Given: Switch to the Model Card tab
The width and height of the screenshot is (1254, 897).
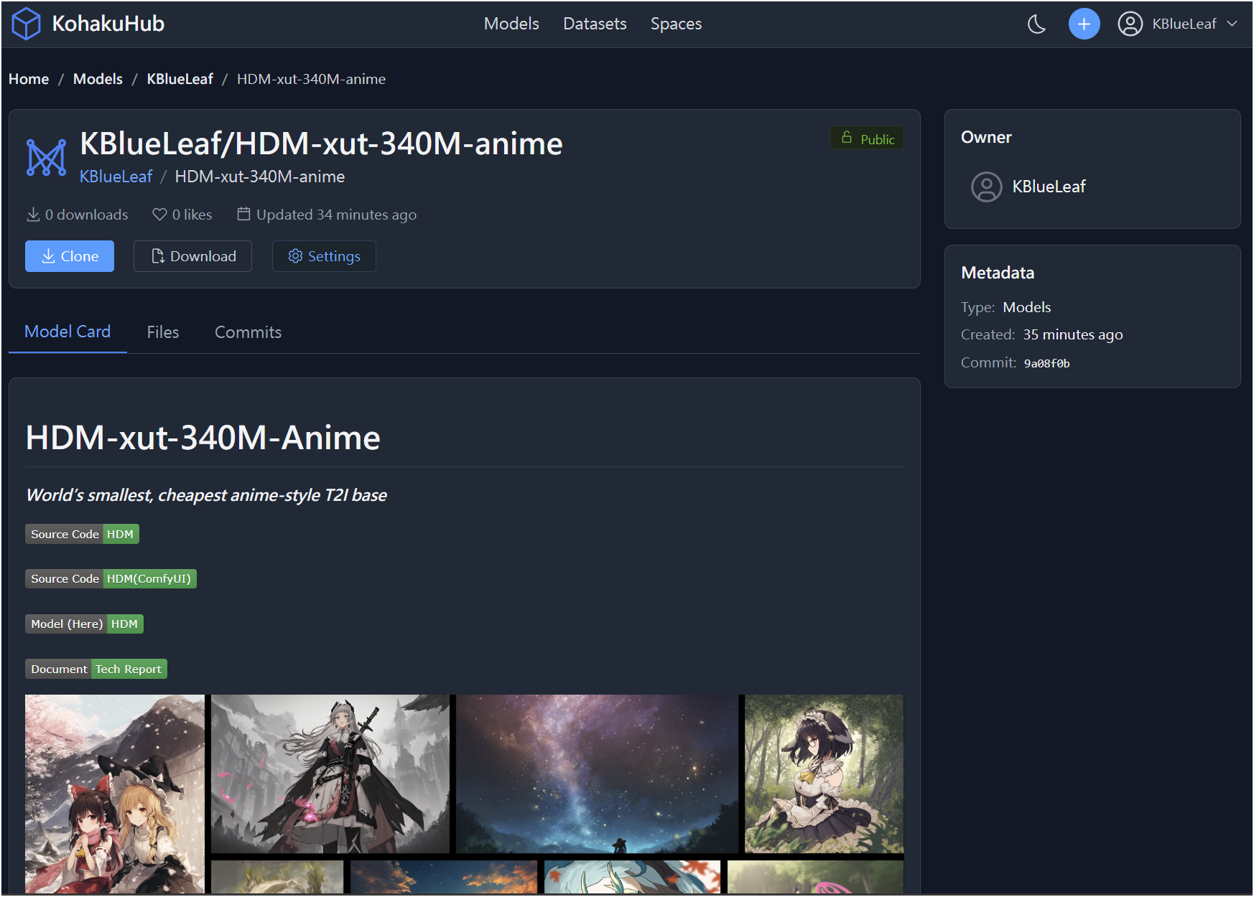Looking at the screenshot, I should pos(68,332).
